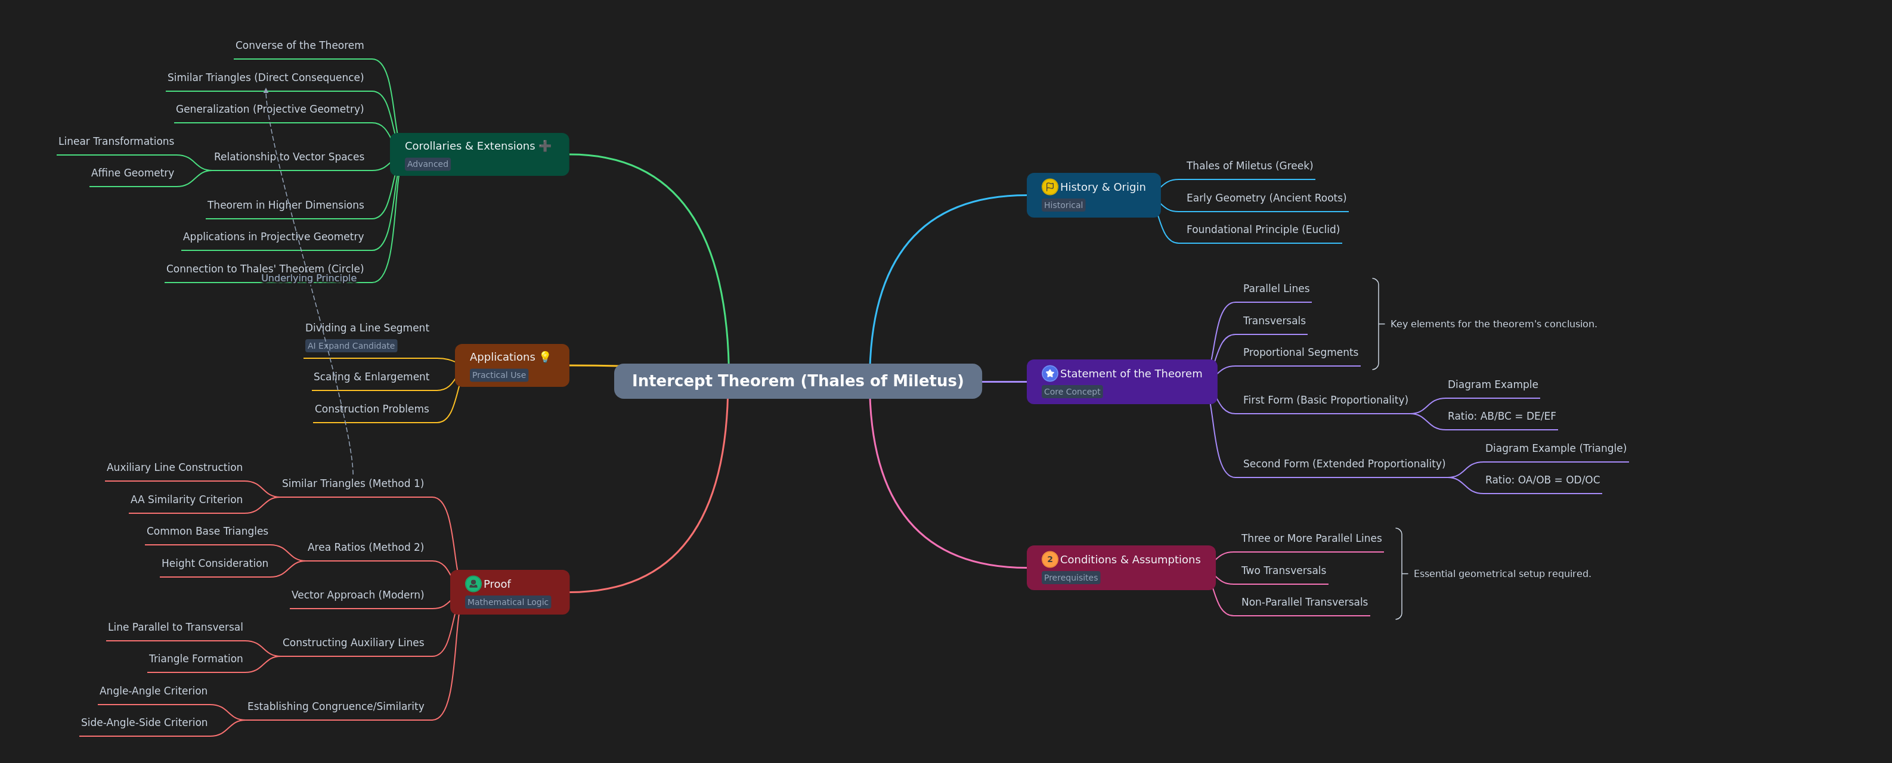Click the person icon on the Proof node
1892x763 pixels.
[473, 584]
